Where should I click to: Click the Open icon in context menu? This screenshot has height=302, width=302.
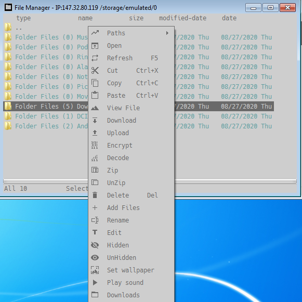tap(95, 46)
